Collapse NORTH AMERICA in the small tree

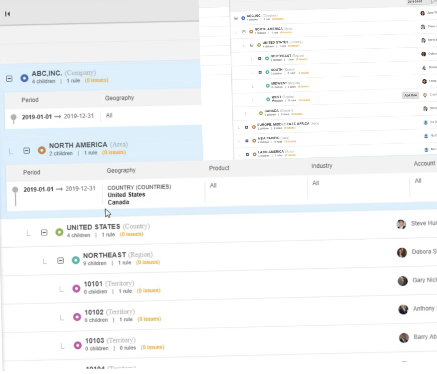[244, 32]
